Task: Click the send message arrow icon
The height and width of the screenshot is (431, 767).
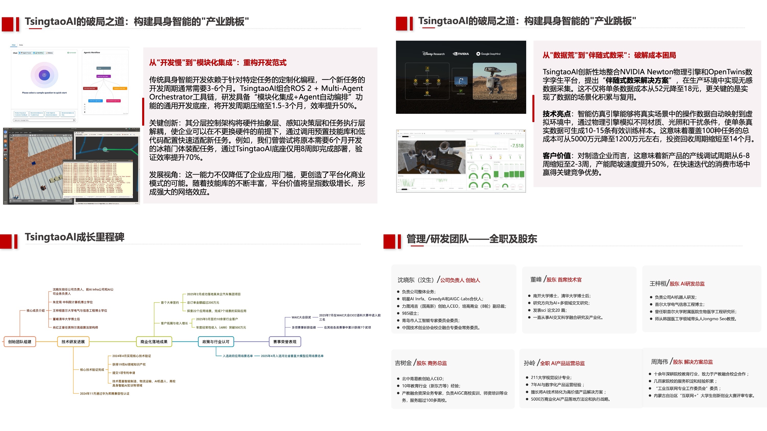Action: pos(74,120)
